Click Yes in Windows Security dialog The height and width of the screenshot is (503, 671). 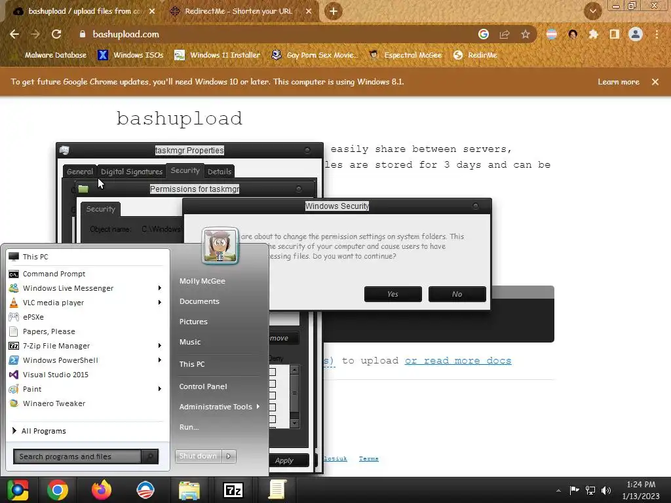click(x=393, y=294)
